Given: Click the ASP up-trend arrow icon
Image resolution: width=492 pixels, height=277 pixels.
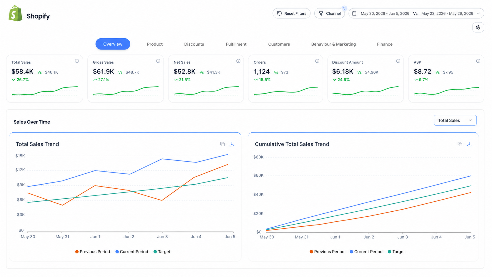Looking at the screenshot, I should 415,80.
